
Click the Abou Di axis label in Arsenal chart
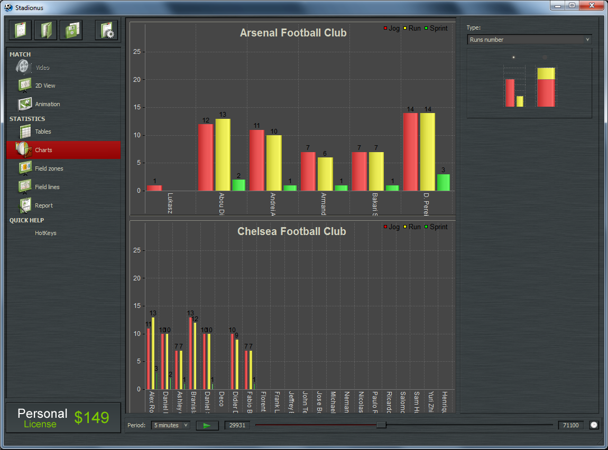222,204
